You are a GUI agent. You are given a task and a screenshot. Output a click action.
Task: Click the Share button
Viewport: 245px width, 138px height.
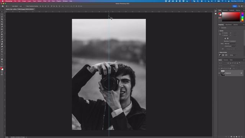coord(235,6)
